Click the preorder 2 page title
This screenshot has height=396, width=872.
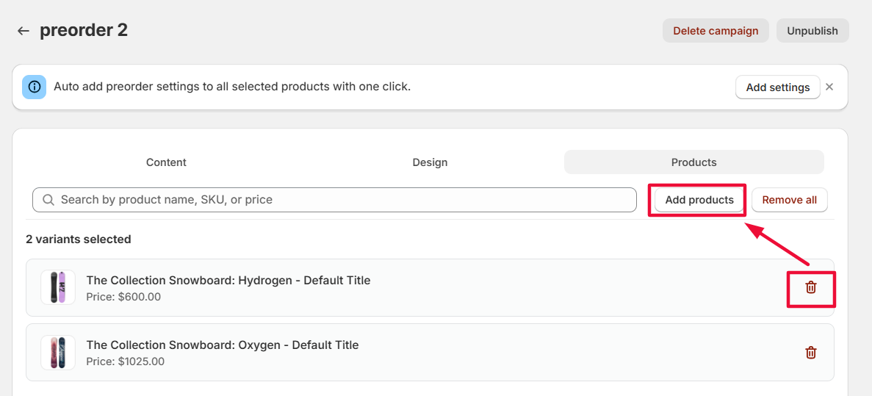[x=84, y=30]
